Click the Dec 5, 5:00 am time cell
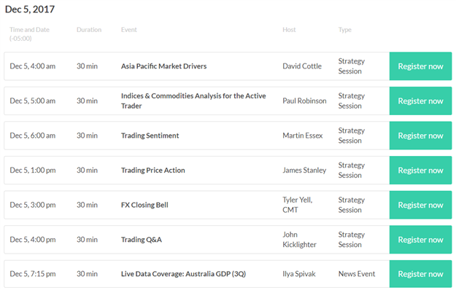Viewport: 456px width, 290px height. tap(33, 101)
